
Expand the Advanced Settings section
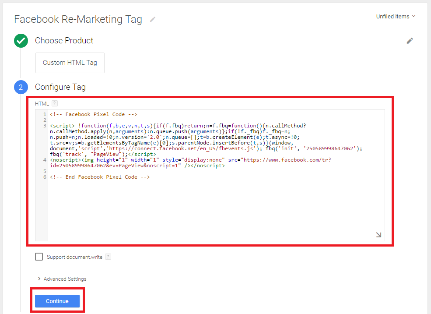[x=62, y=279]
